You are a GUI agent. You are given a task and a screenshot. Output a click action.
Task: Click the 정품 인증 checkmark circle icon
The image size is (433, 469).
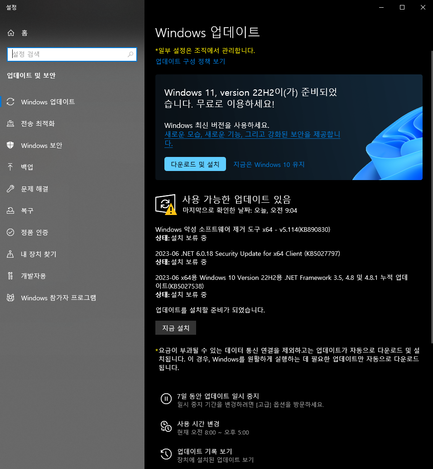(10, 232)
